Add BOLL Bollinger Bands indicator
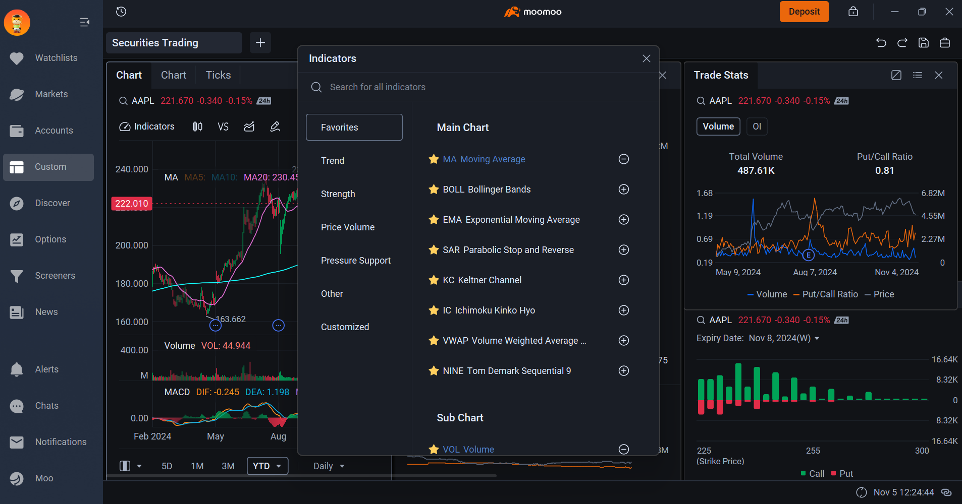 (624, 190)
